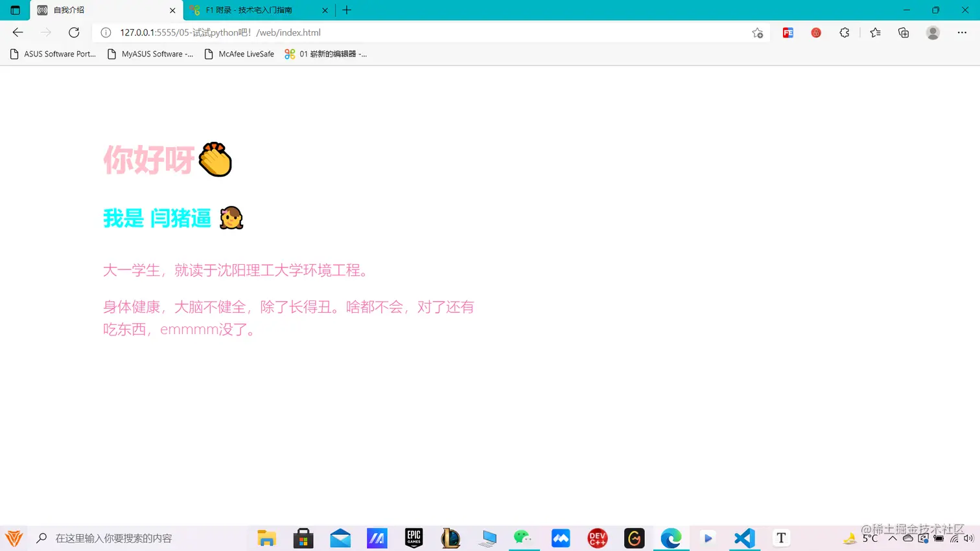Click the taskbar search box
The width and height of the screenshot is (980, 551).
point(136,538)
